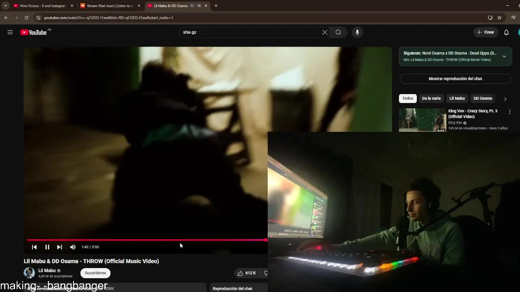Viewport: 520px width, 292px height.
Task: Click the video title THROW text
Action: 91,261
